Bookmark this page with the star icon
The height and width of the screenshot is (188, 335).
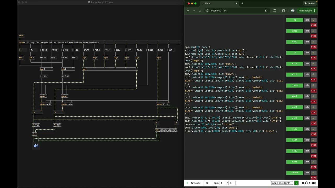click(x=266, y=11)
